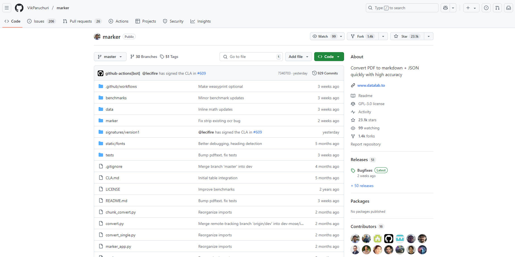Open the hamburger navigation menu

(7, 8)
